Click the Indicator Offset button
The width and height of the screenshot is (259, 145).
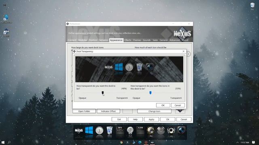tap(108, 111)
